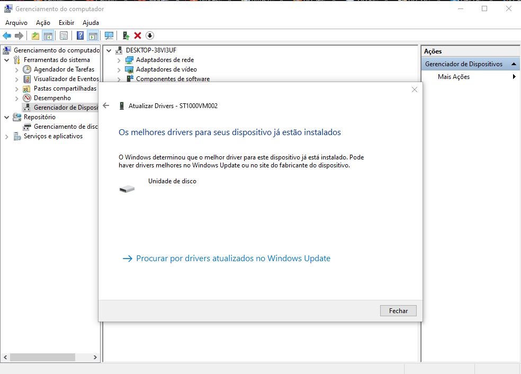Expand the Desempenho node
521x374 pixels.
point(16,99)
